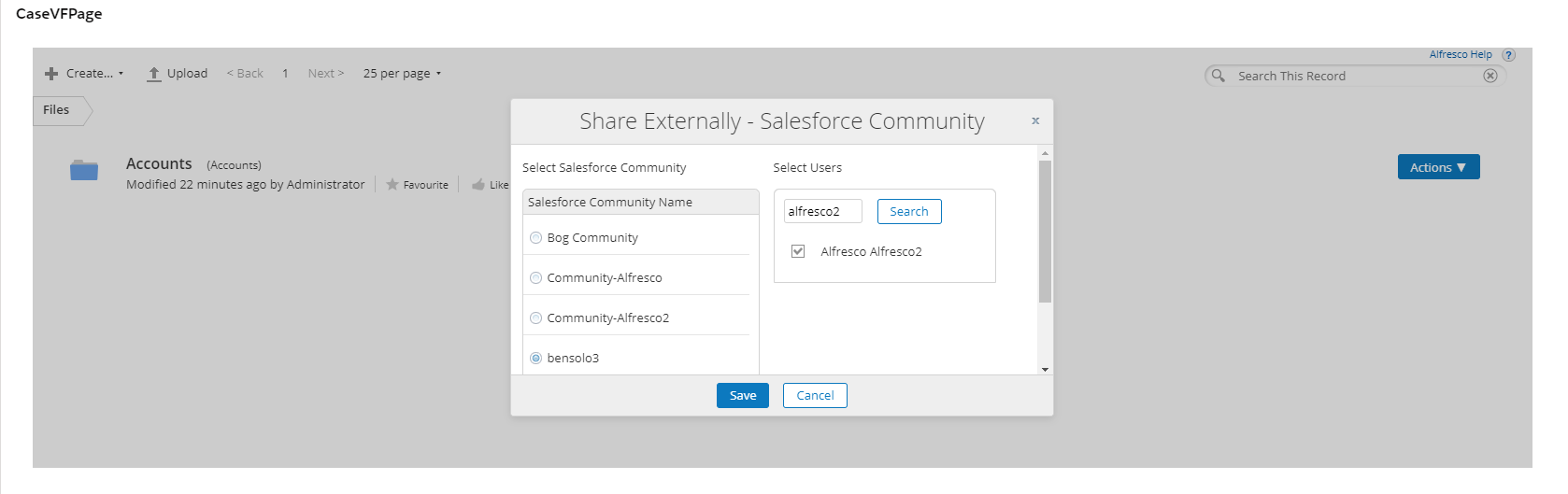This screenshot has height=494, width=1568.
Task: Click the current page number 1
Action: click(x=285, y=74)
